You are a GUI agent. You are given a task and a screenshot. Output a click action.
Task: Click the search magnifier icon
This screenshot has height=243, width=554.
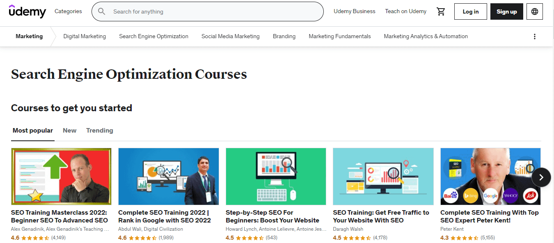pos(102,11)
